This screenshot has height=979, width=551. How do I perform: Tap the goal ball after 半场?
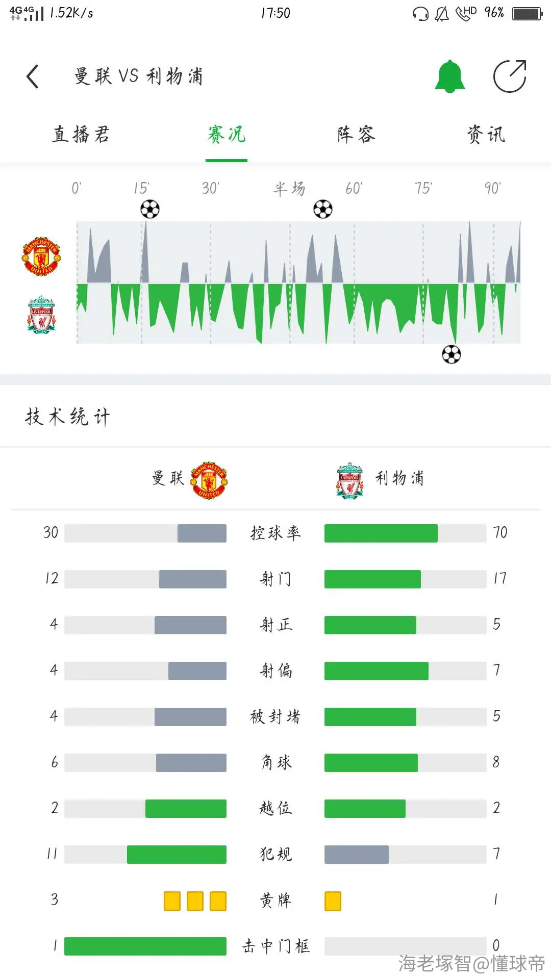click(323, 209)
